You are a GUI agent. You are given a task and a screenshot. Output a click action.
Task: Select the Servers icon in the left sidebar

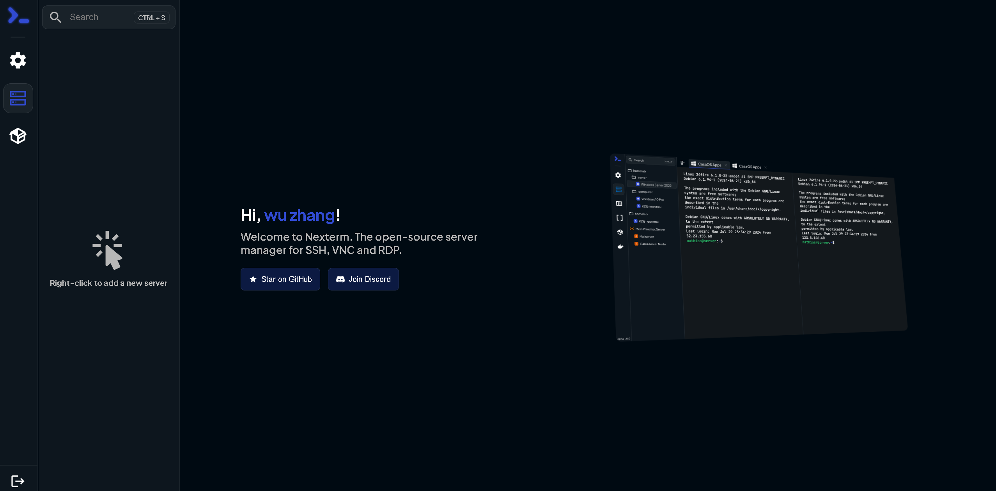tap(18, 98)
